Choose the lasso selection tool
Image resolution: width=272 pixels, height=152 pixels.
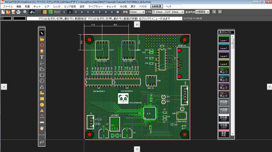coord(42,141)
